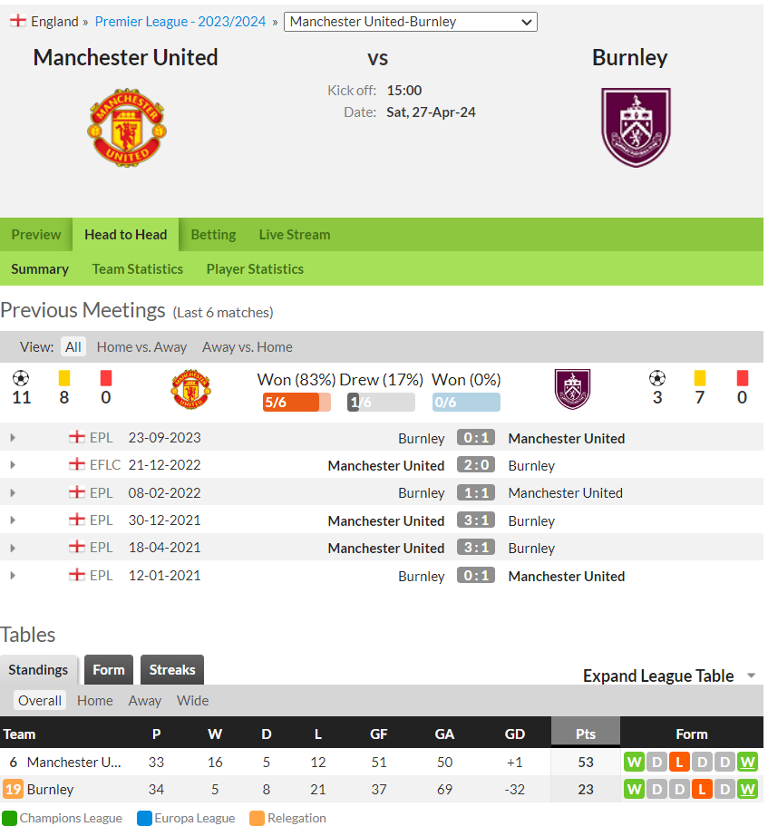Click the red card icon beside Burnley stats
The image size is (768, 836).
[x=743, y=378]
